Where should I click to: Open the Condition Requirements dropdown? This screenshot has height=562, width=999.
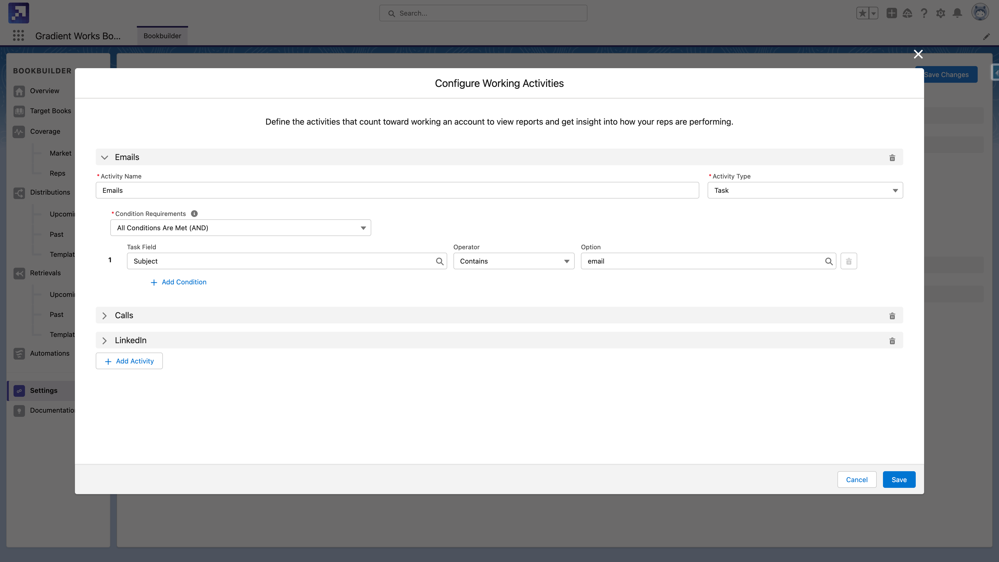tap(240, 228)
